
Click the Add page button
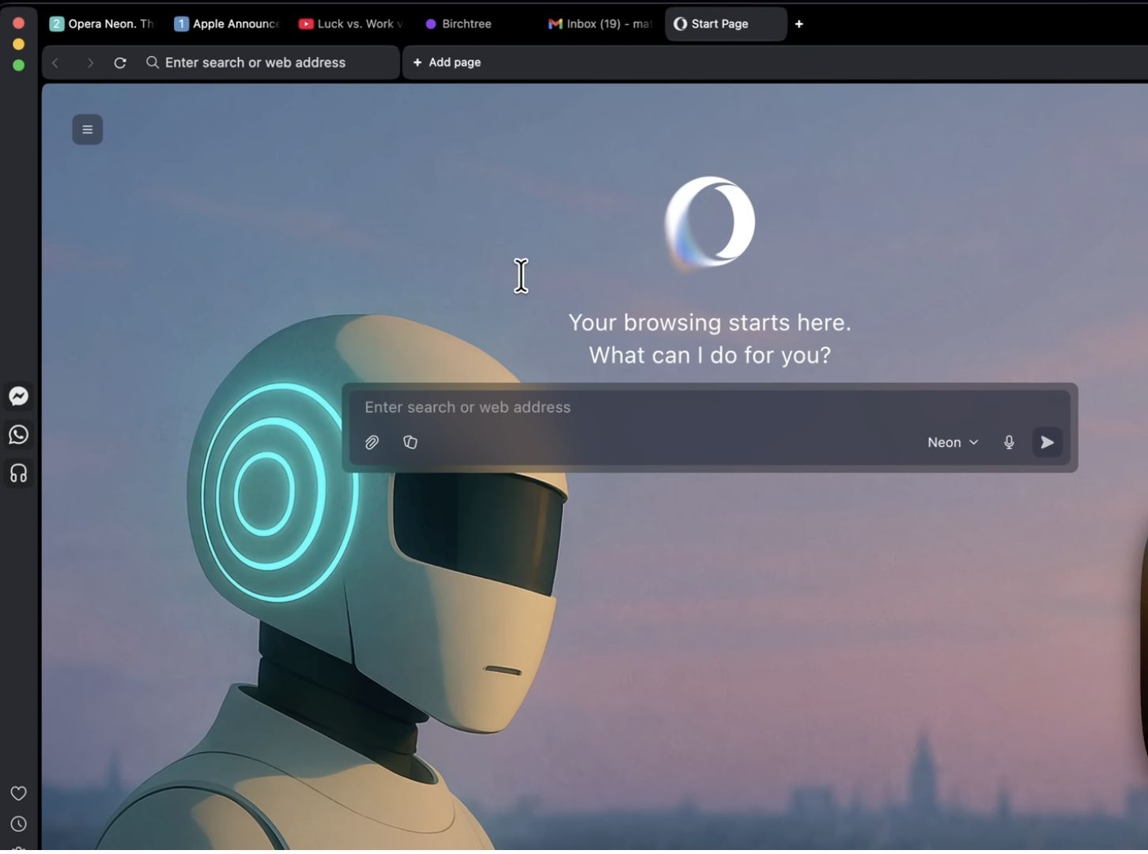click(447, 62)
